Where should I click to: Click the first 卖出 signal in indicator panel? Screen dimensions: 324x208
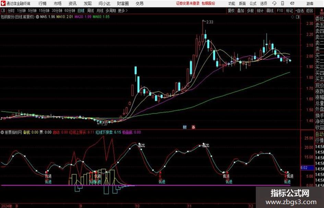[x=142, y=145]
